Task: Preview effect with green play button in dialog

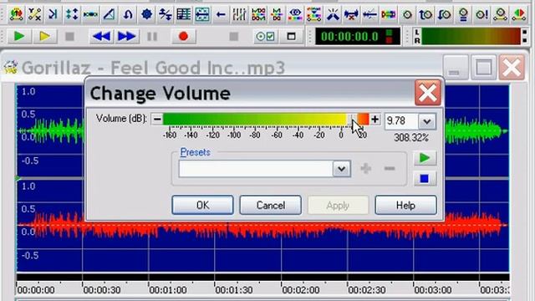Action: coord(425,158)
